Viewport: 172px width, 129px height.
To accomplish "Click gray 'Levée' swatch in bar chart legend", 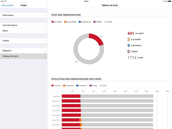I will pyautogui.click(x=101, y=86).
